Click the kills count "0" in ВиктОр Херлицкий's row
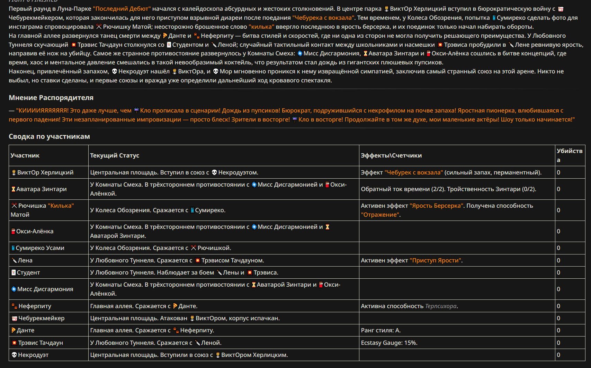Image resolution: width=591 pixels, height=368 pixels. click(x=558, y=172)
